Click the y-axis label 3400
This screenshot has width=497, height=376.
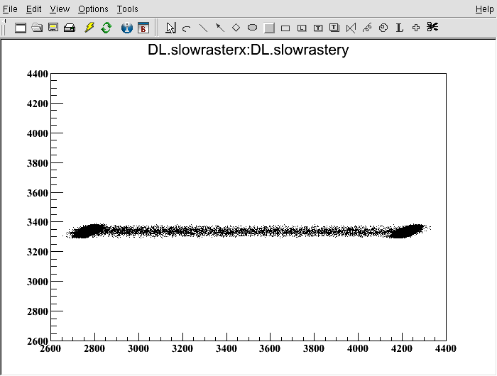click(x=38, y=222)
